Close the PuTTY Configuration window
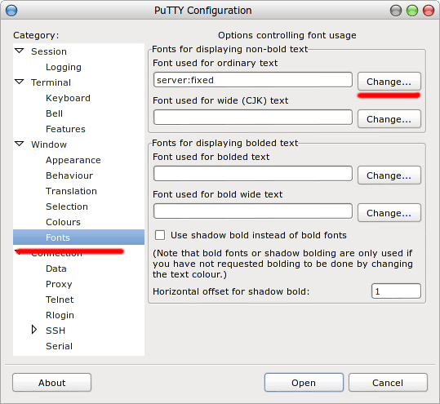 [x=429, y=11]
